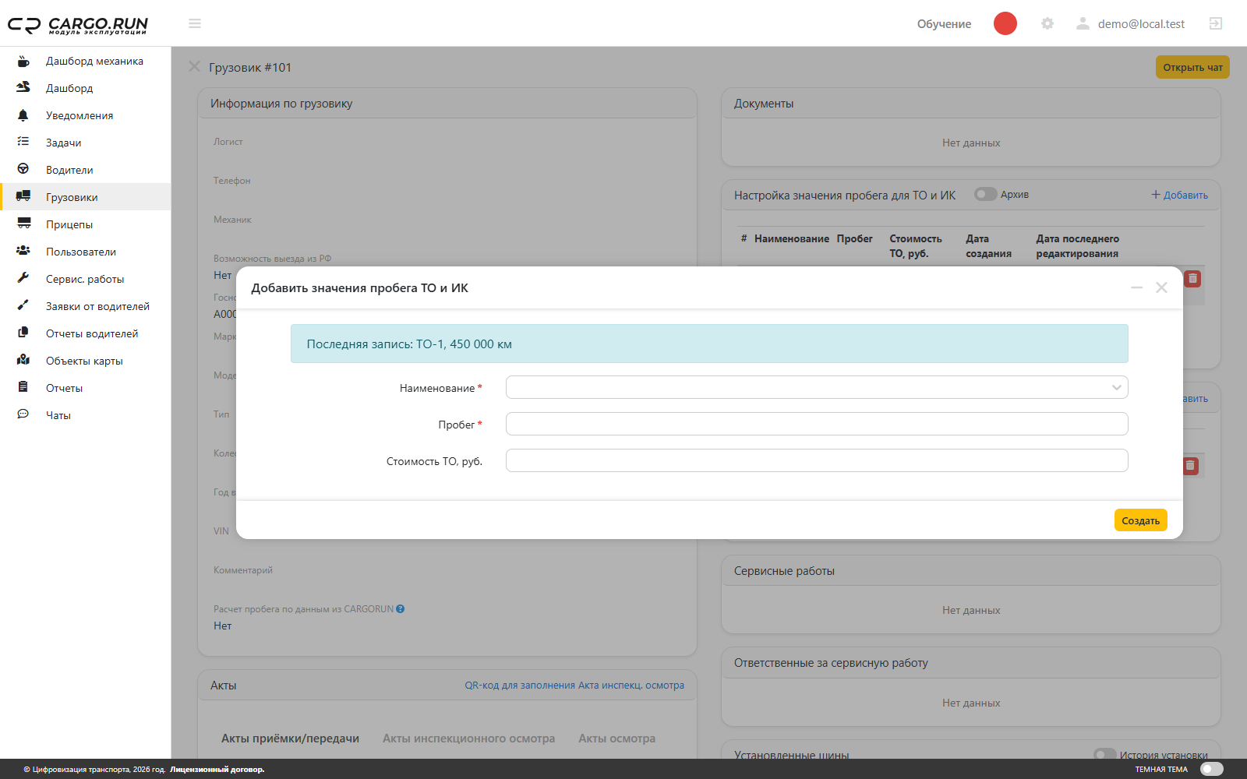Open Водители section
Screen dimensions: 1247x779
(86, 170)
